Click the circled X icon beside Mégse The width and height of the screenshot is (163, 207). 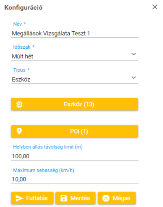point(106,198)
